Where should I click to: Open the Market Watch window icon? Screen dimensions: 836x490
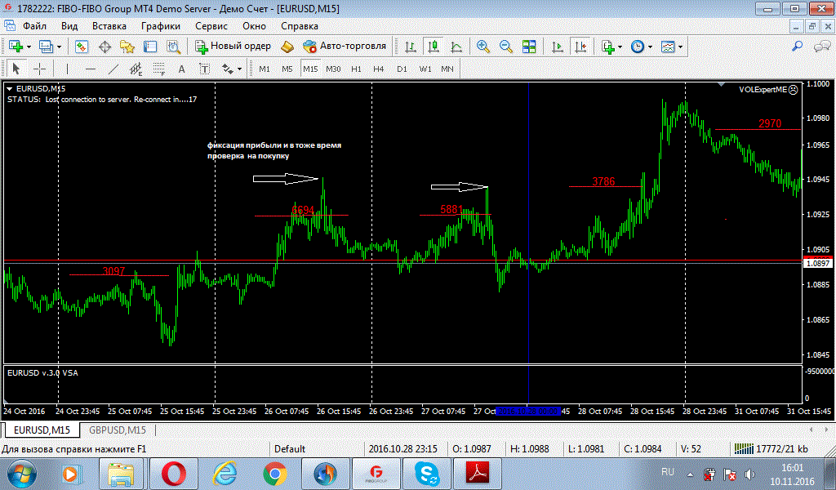[81, 47]
